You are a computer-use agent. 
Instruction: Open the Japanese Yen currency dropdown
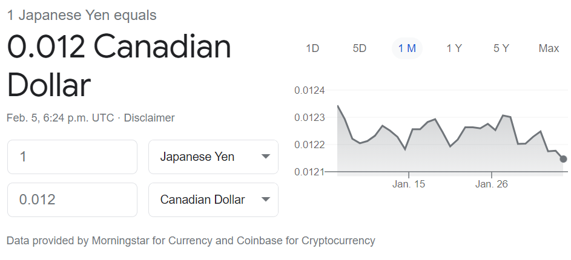213,157
